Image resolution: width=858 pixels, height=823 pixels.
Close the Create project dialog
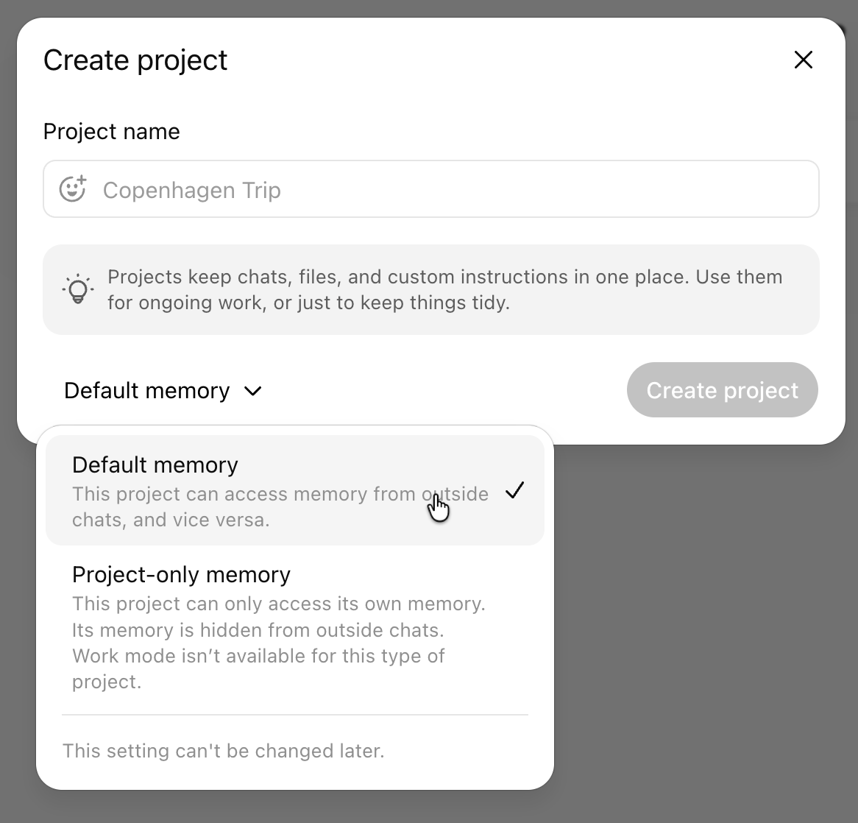(x=803, y=60)
